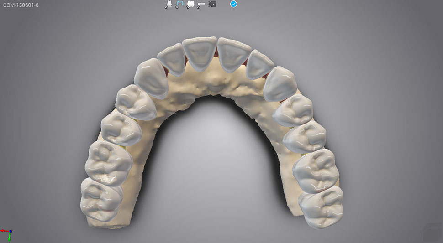Select the canine tooth on the right side

[280, 83]
